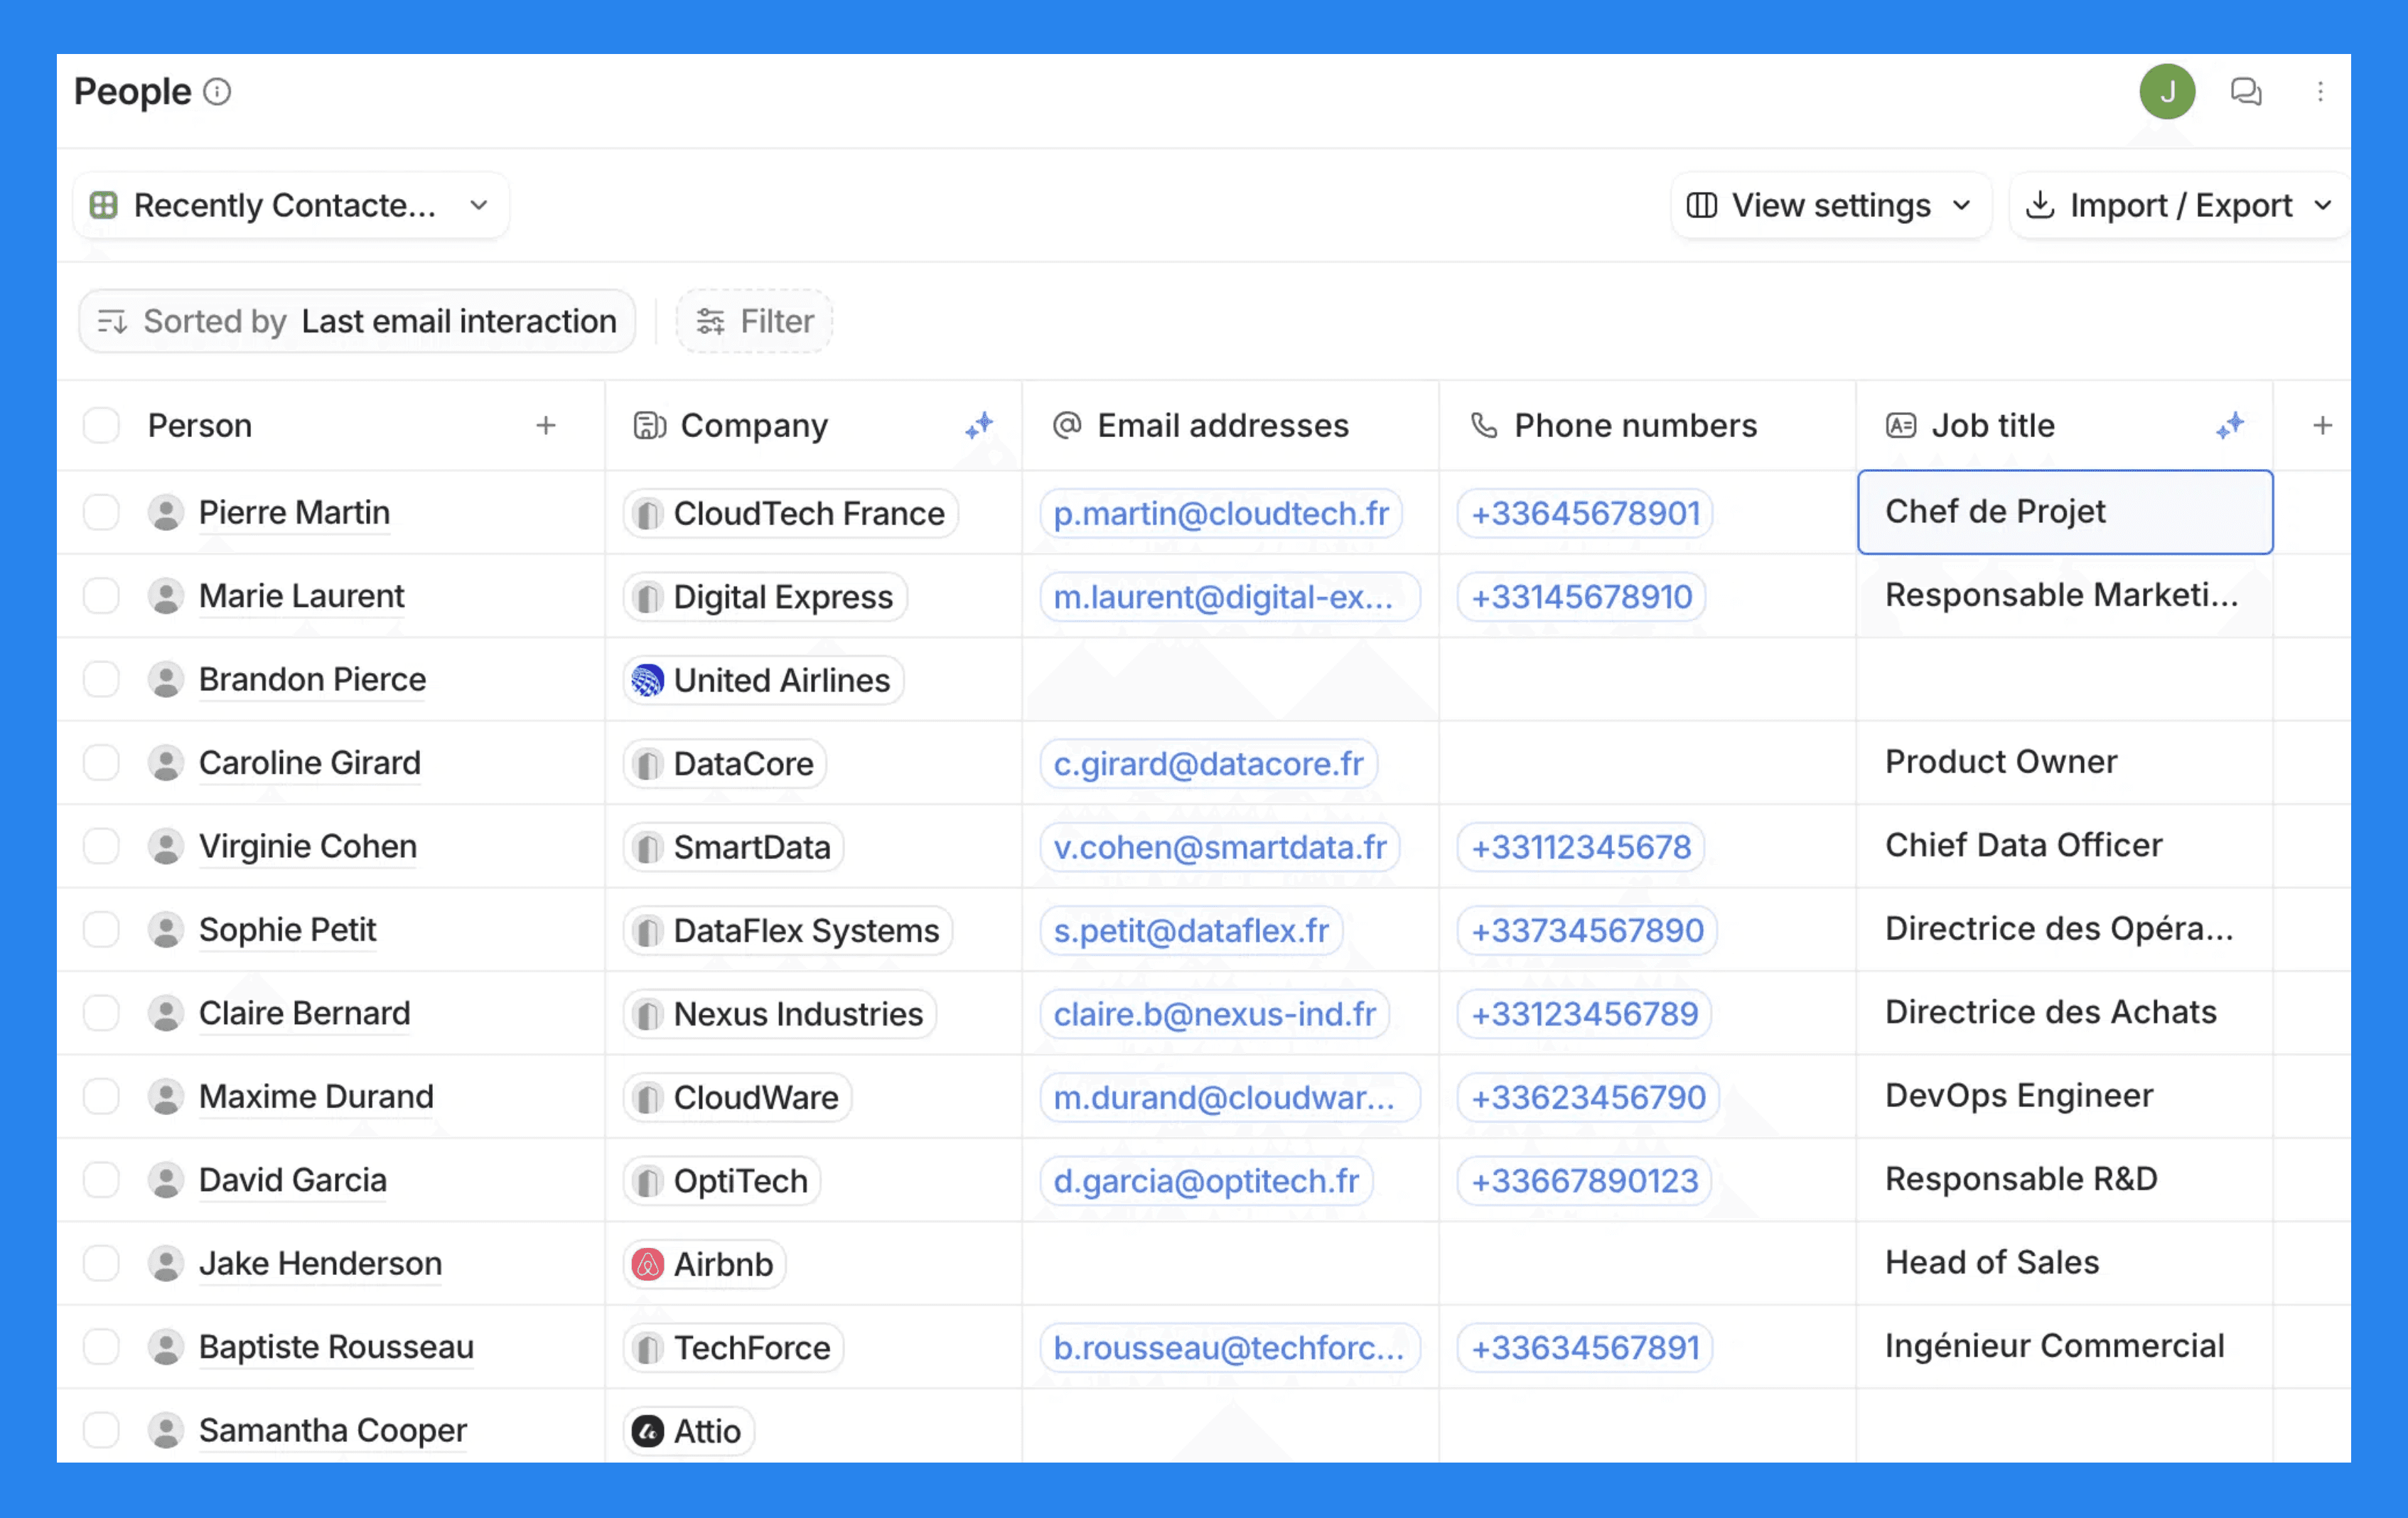Click the Head of Sales job title cell
The height and width of the screenshot is (1518, 2408).
pyautogui.click(x=2064, y=1264)
